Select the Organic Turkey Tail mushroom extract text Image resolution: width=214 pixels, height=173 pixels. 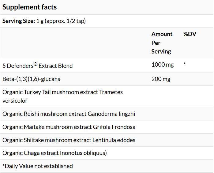coord(50,92)
